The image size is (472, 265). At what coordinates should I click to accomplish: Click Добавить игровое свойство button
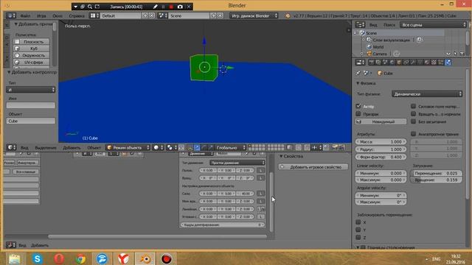click(x=313, y=167)
